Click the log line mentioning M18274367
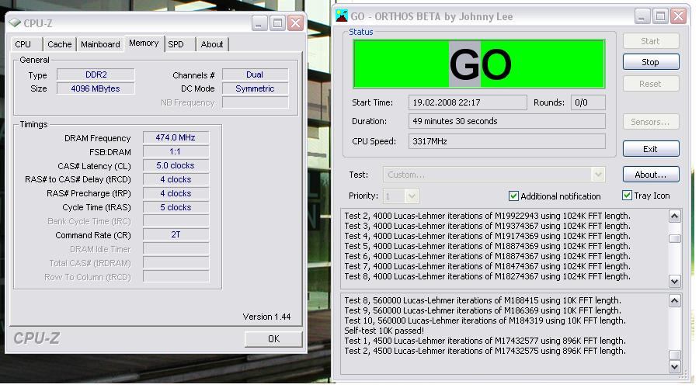Screen dimensions: 699x388 [x=487, y=276]
